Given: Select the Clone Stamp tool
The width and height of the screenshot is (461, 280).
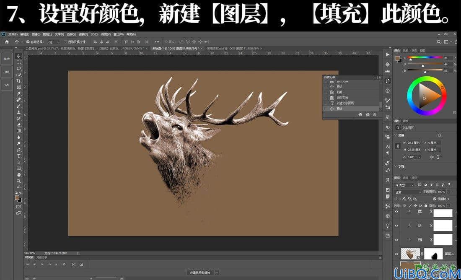Looking at the screenshot, I should point(19,112).
